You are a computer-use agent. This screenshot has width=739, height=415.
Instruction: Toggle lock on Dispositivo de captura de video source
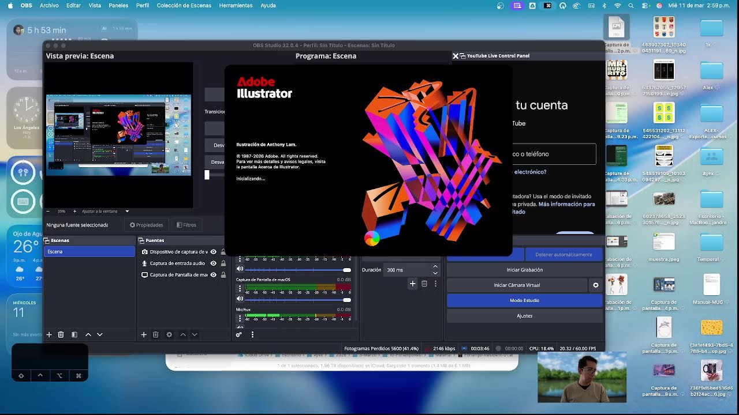[223, 252]
